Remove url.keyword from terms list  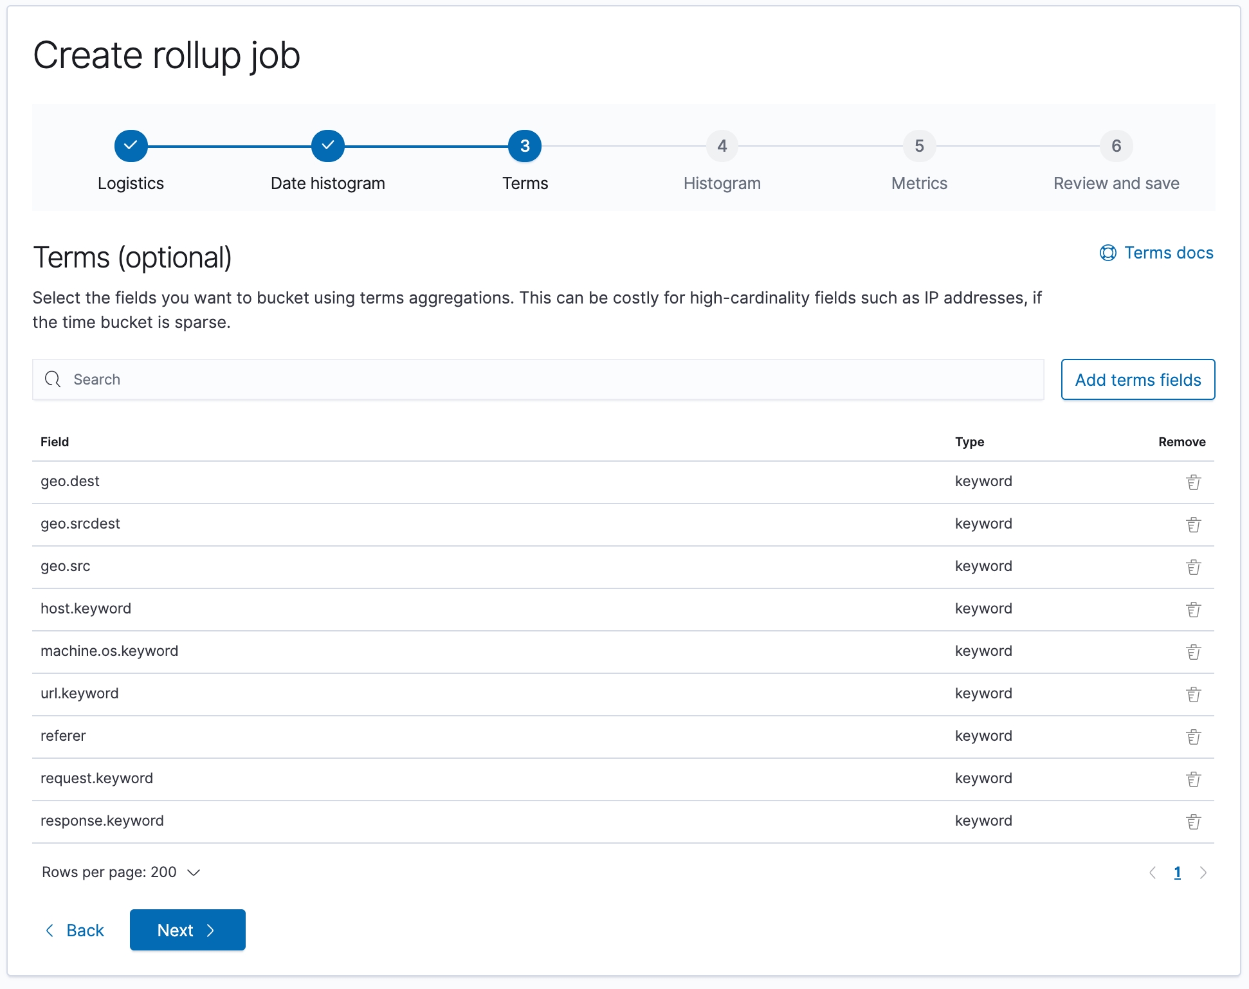click(x=1193, y=694)
